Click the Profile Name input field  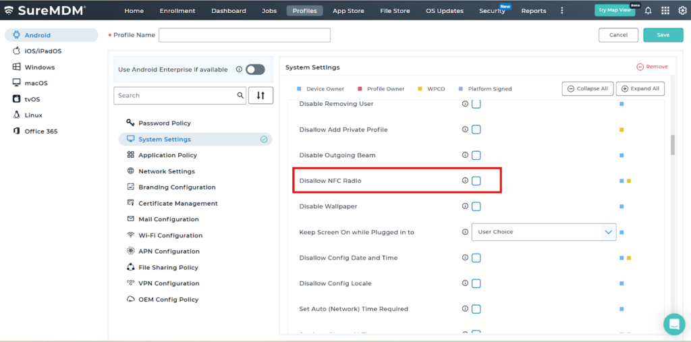pyautogui.click(x=244, y=35)
